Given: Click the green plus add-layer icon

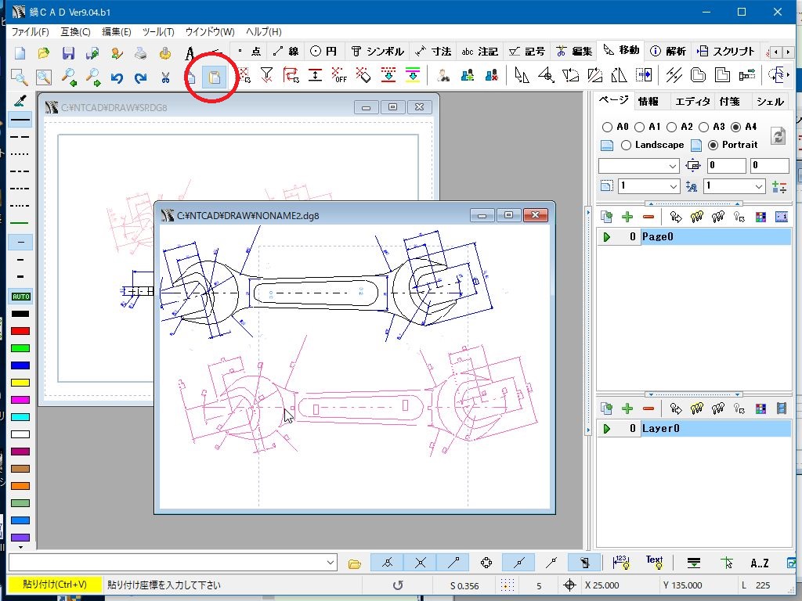Looking at the screenshot, I should [627, 408].
